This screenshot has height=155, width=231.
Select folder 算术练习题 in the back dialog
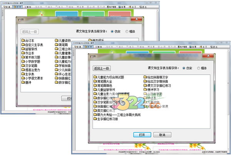tap(31, 57)
